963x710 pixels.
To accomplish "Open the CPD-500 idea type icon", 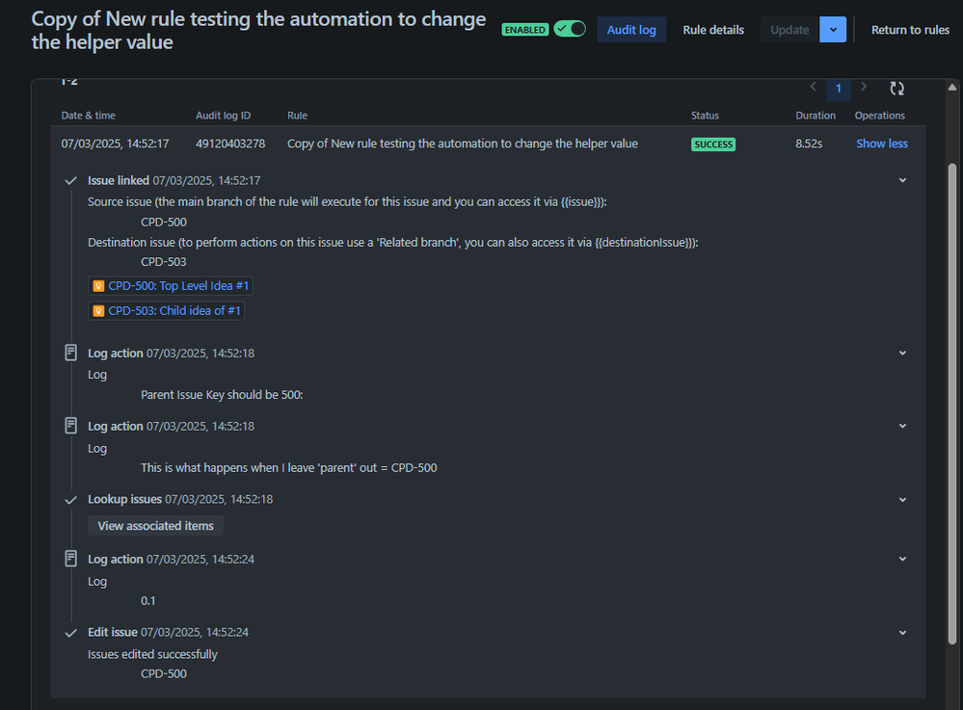I will point(98,285).
